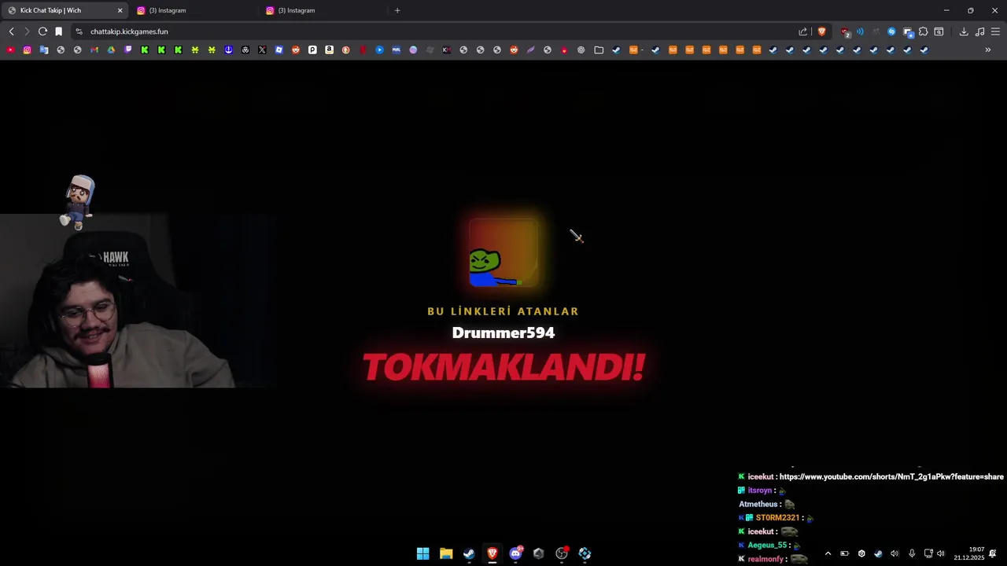Open a new tab with plus button
Screen dimensions: 1007x566
tap(397, 10)
